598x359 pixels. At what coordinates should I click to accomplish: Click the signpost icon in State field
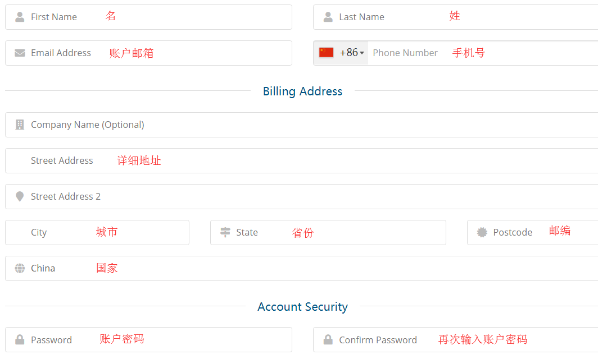(225, 232)
